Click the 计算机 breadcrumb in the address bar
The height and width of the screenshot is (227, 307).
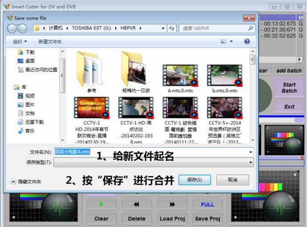point(56,28)
